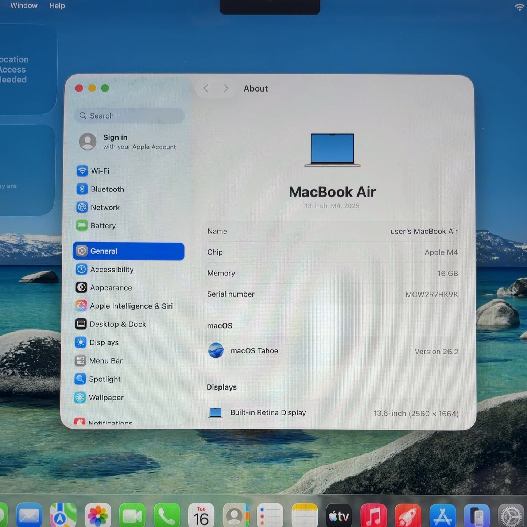Click the memory value "16 GB"
Viewport: 527px width, 527px height.
(447, 273)
